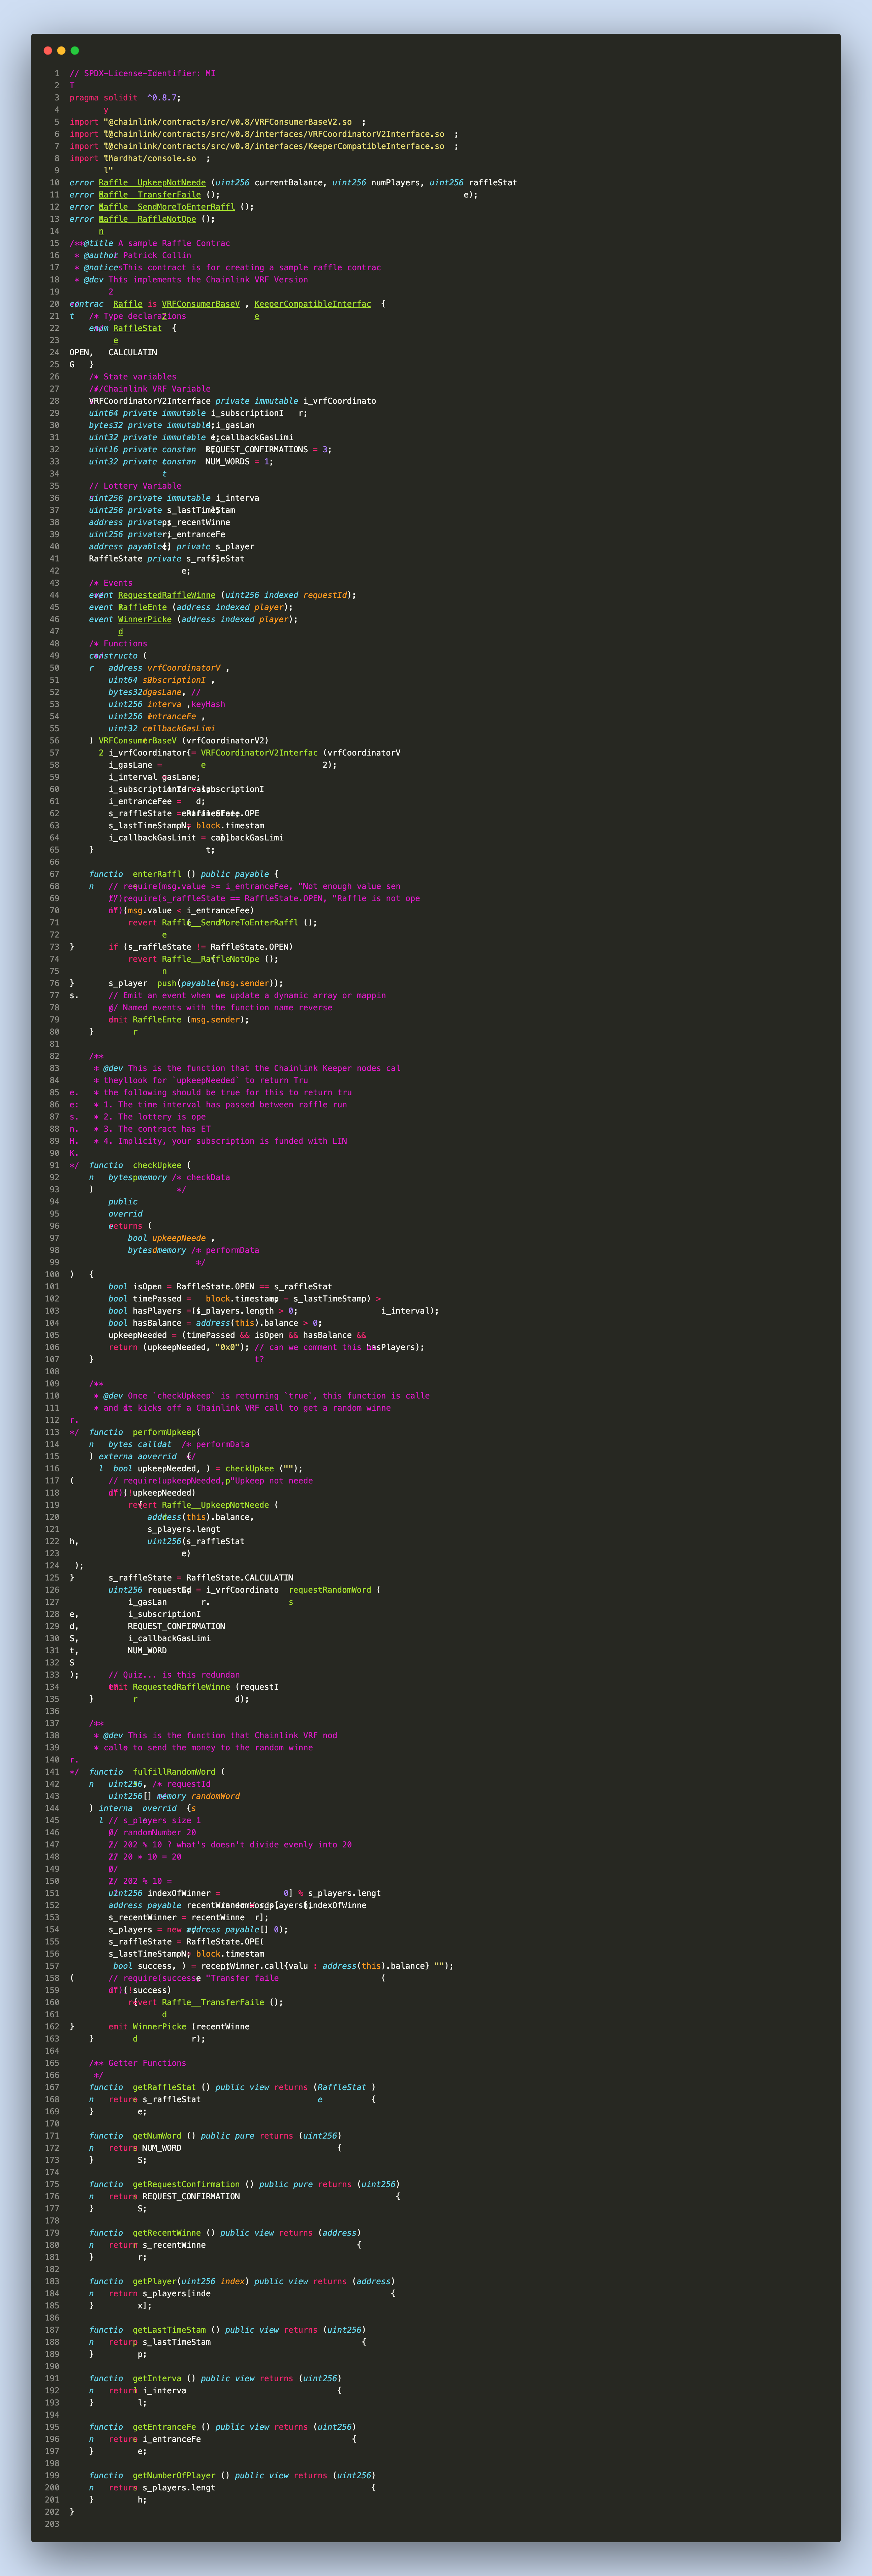
Task: Click 'checkUpkee' in the function definition
Action: click(x=157, y=1165)
